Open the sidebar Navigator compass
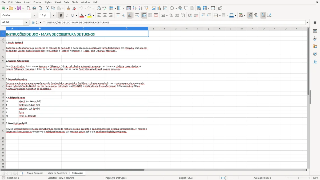320x180 pixels. tap(315, 54)
